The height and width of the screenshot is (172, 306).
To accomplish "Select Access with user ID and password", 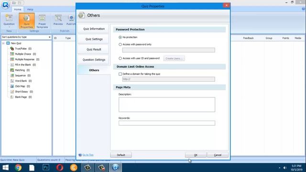I will click(x=120, y=58).
